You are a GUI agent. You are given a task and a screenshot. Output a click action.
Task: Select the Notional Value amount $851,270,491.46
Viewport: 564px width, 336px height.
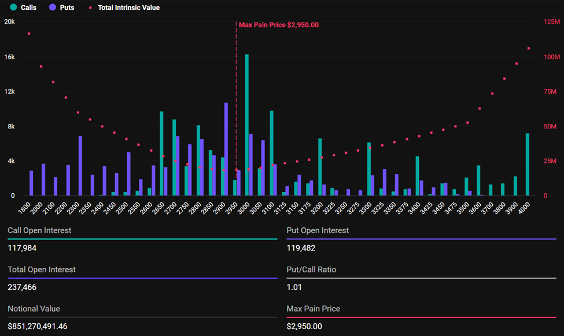click(x=38, y=326)
